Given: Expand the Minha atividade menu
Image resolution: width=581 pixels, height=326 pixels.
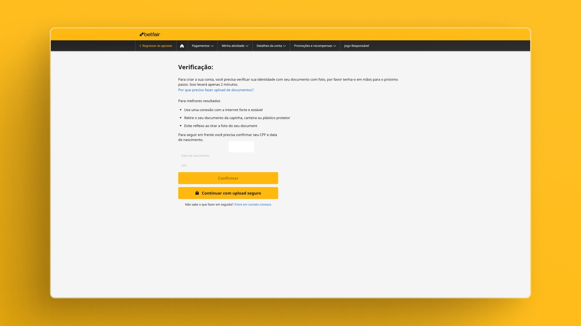Looking at the screenshot, I should click(235, 46).
